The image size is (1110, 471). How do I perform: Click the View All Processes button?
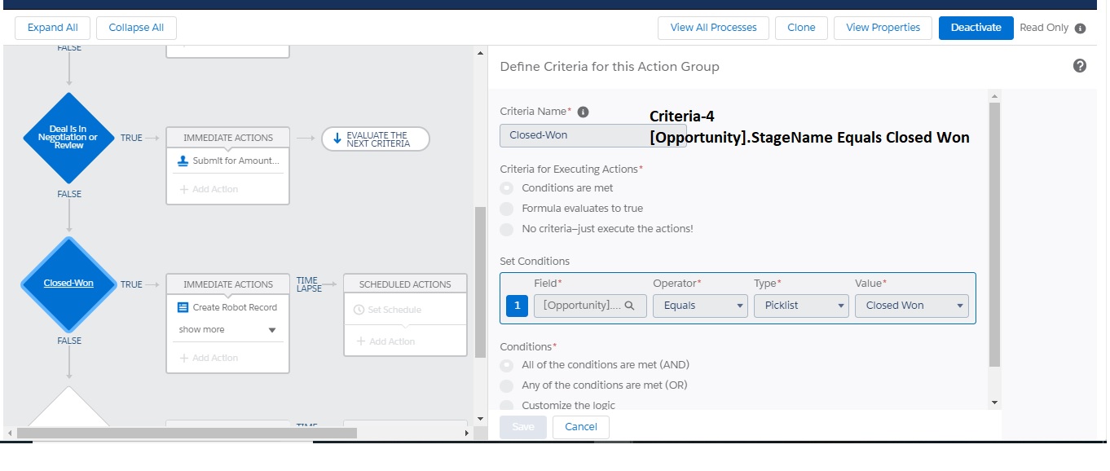point(713,28)
